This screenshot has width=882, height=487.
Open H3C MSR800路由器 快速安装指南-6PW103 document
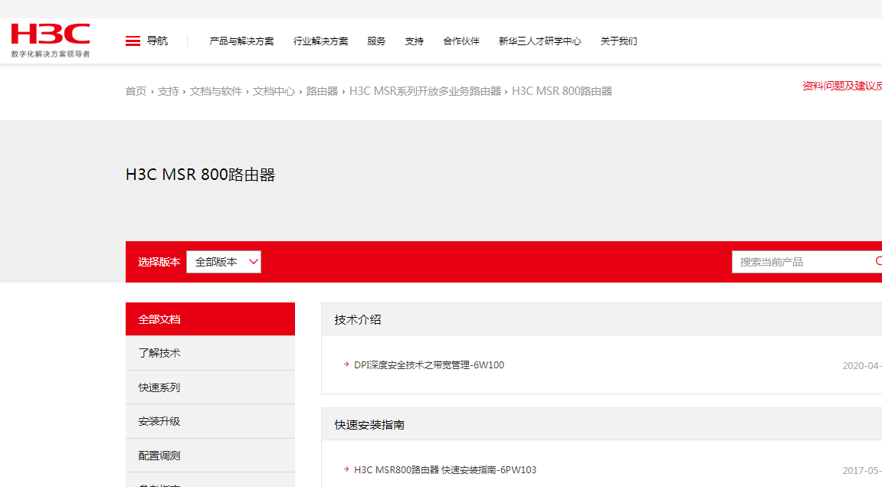(445, 469)
